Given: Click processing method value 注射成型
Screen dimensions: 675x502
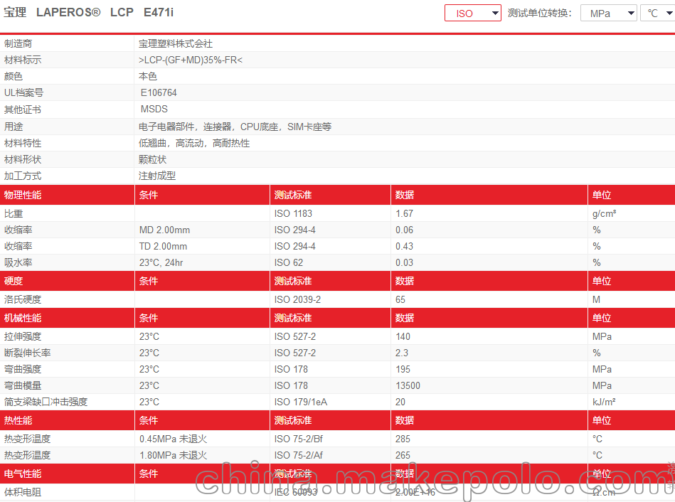Looking at the screenshot, I should (x=157, y=176).
